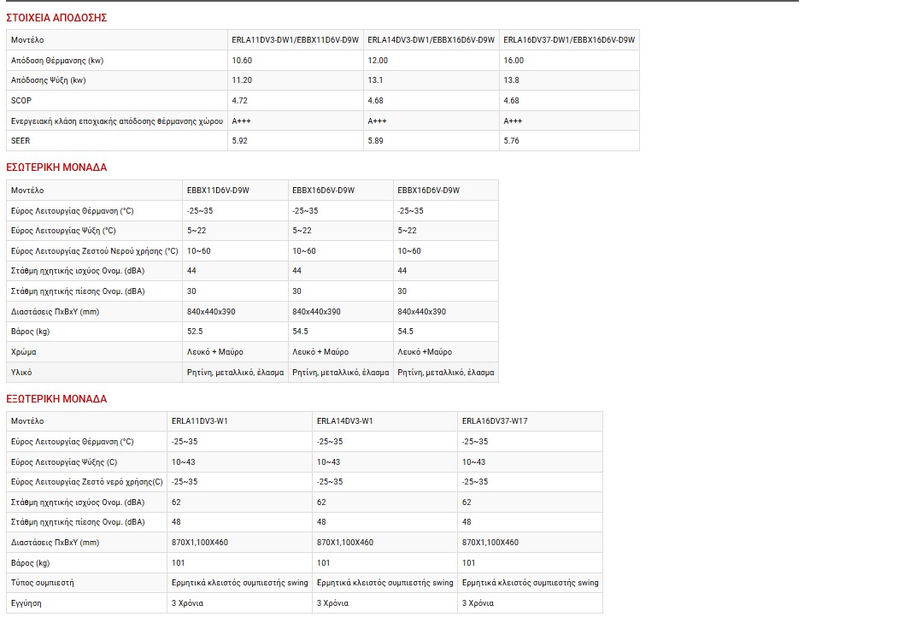898x617 pixels.
Task: Select the ERLA11DV3-W1 outdoor model cell
Action: [200, 421]
